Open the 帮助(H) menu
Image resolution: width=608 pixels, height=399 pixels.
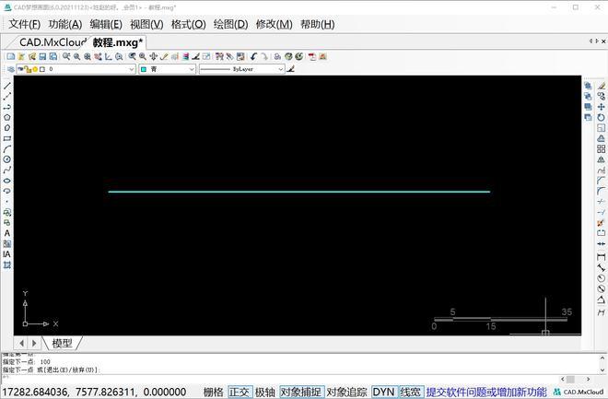coord(318,25)
